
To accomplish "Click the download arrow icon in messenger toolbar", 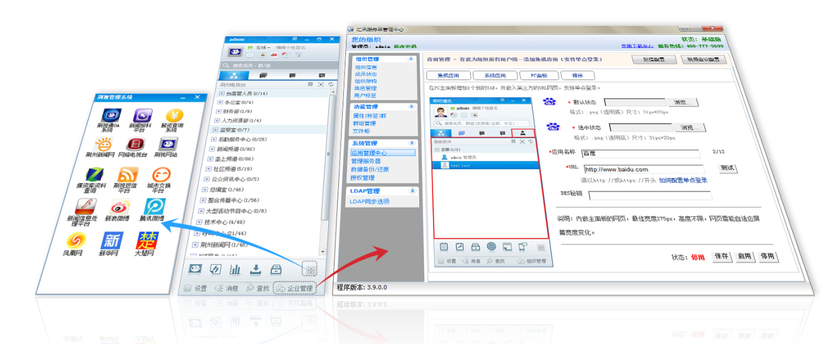I will coord(256,270).
